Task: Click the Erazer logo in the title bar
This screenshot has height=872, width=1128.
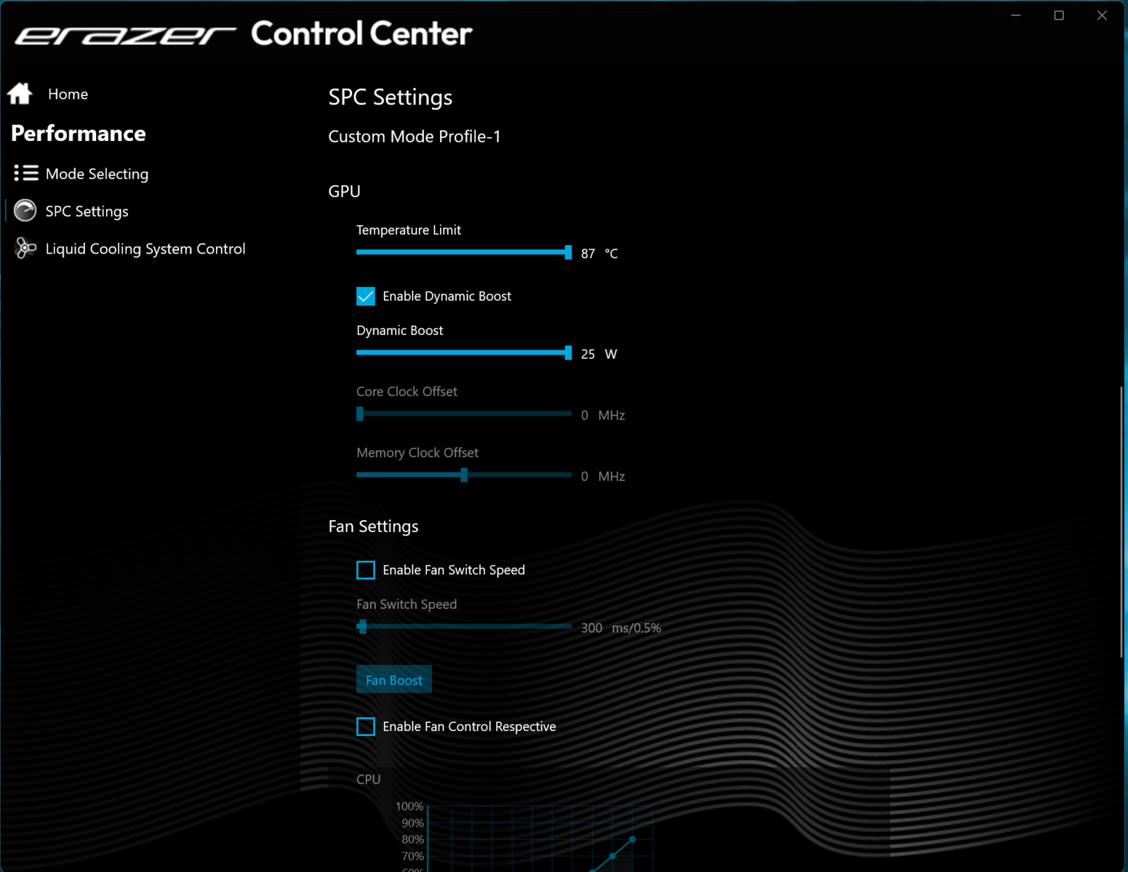Action: pos(125,35)
